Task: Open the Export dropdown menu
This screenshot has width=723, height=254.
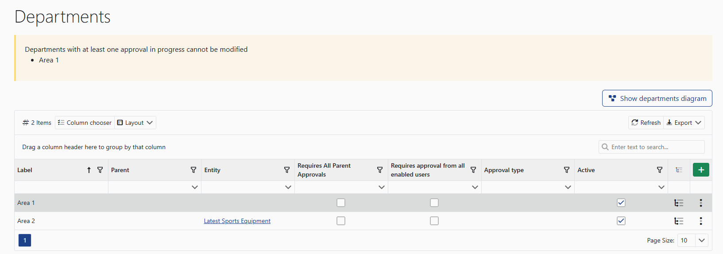Action: pos(684,123)
